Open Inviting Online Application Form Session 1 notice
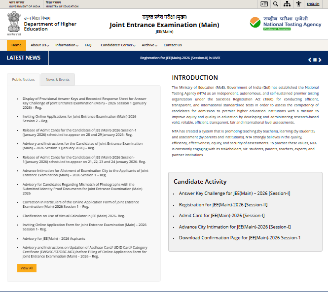Image resolution: width=328 pixels, height=292 pixels. click(84, 227)
